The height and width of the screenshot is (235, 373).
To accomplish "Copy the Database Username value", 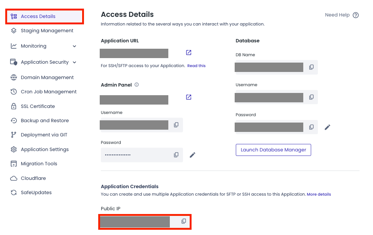I will point(311,97).
